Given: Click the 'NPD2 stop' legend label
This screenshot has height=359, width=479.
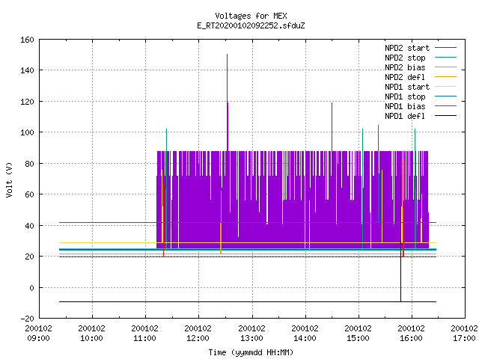Looking at the screenshot, I should pos(405,58).
